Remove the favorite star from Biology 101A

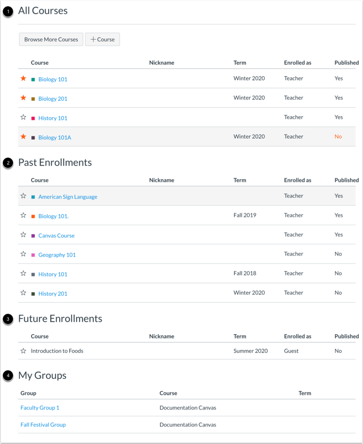(x=23, y=137)
